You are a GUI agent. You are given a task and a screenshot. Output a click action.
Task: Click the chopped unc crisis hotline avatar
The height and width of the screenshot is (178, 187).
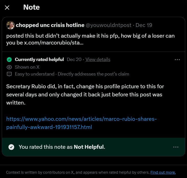tap(10, 25)
